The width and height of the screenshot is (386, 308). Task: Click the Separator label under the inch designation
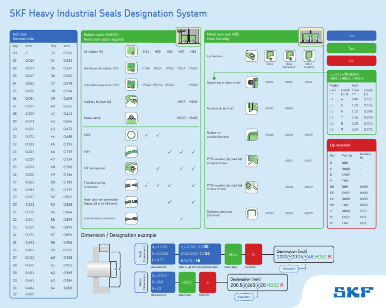pyautogui.click(x=289, y=269)
